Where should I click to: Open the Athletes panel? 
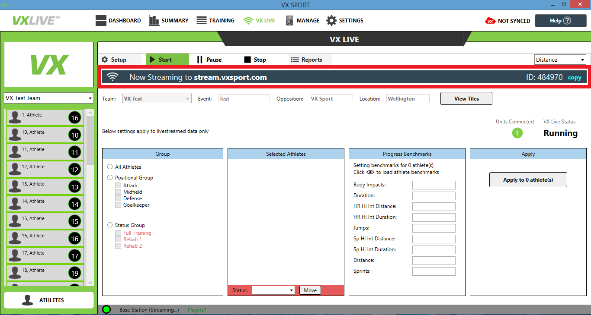coord(48,300)
